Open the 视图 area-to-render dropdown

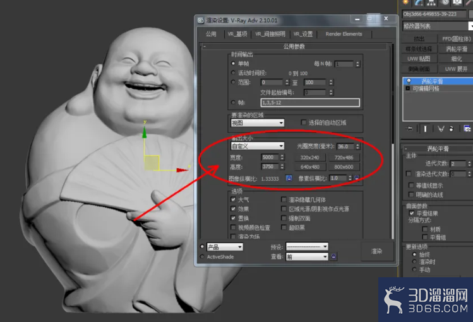tap(257, 123)
